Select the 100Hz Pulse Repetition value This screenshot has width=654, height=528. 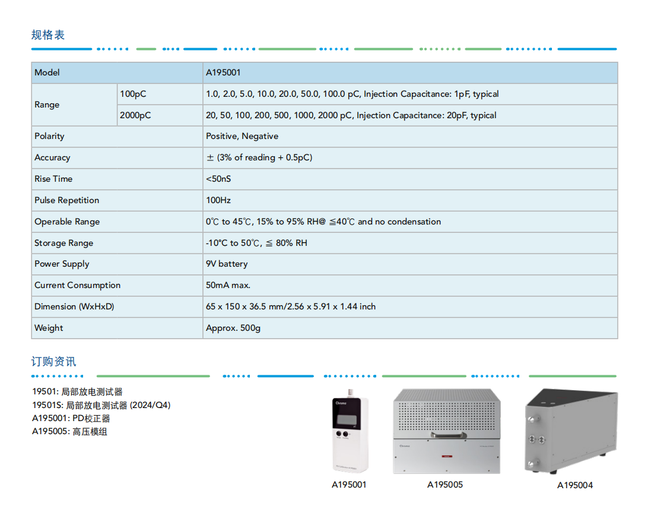pyautogui.click(x=218, y=200)
